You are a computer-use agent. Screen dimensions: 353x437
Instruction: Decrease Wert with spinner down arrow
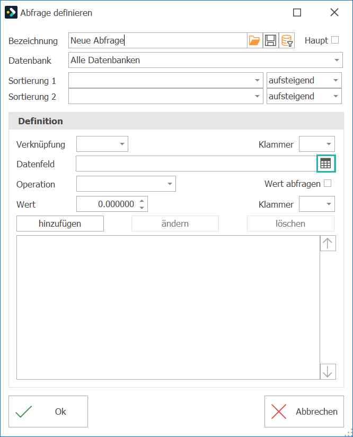[142, 208]
